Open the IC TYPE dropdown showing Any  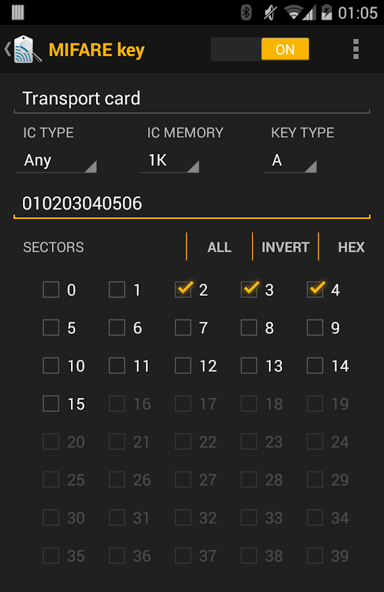[x=56, y=160]
